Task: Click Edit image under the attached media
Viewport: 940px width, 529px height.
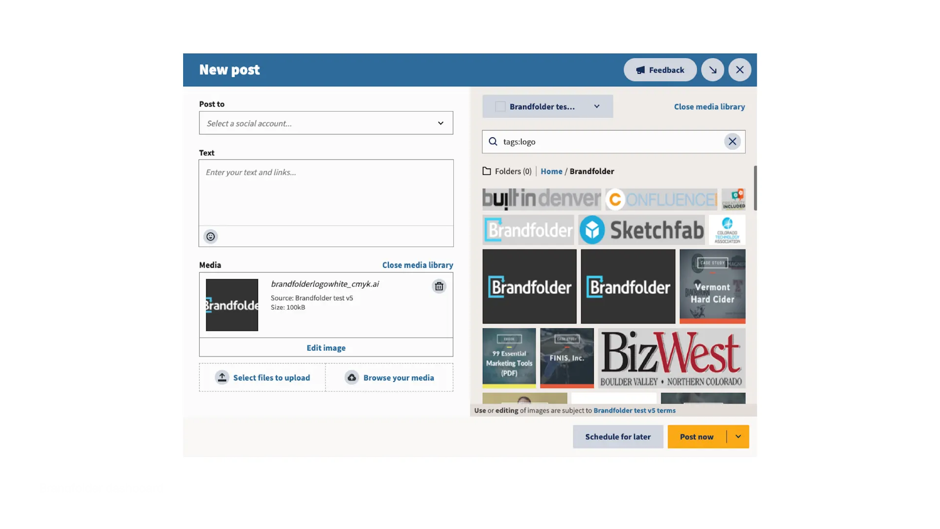Action: point(326,348)
